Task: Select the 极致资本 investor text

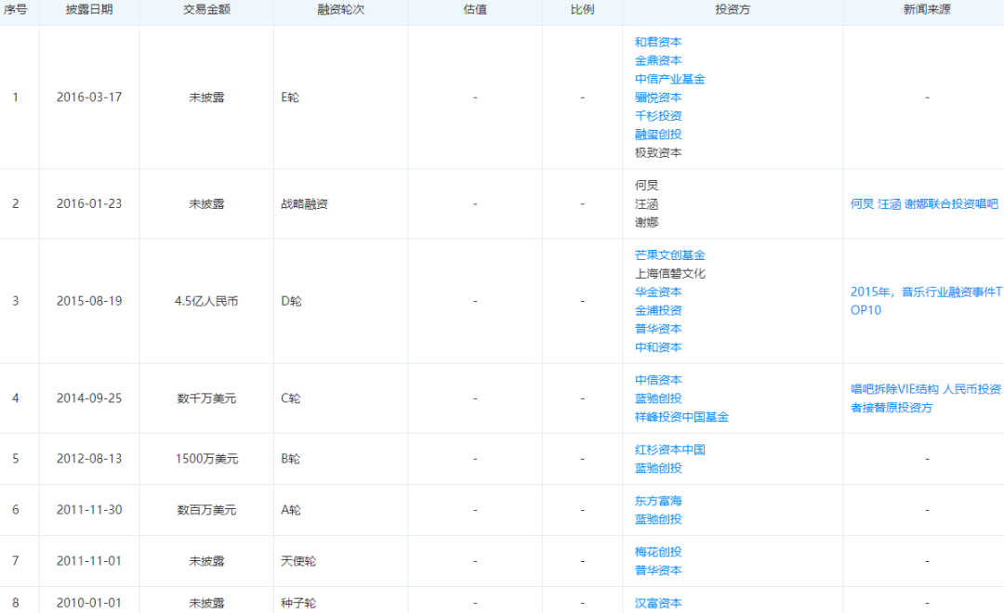Action: click(x=657, y=153)
